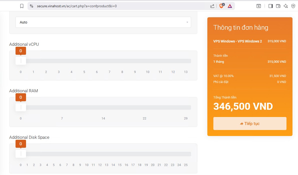298x175 pixels.
Task: Click the Brave Rewards triangle icon
Action: pos(230,6)
